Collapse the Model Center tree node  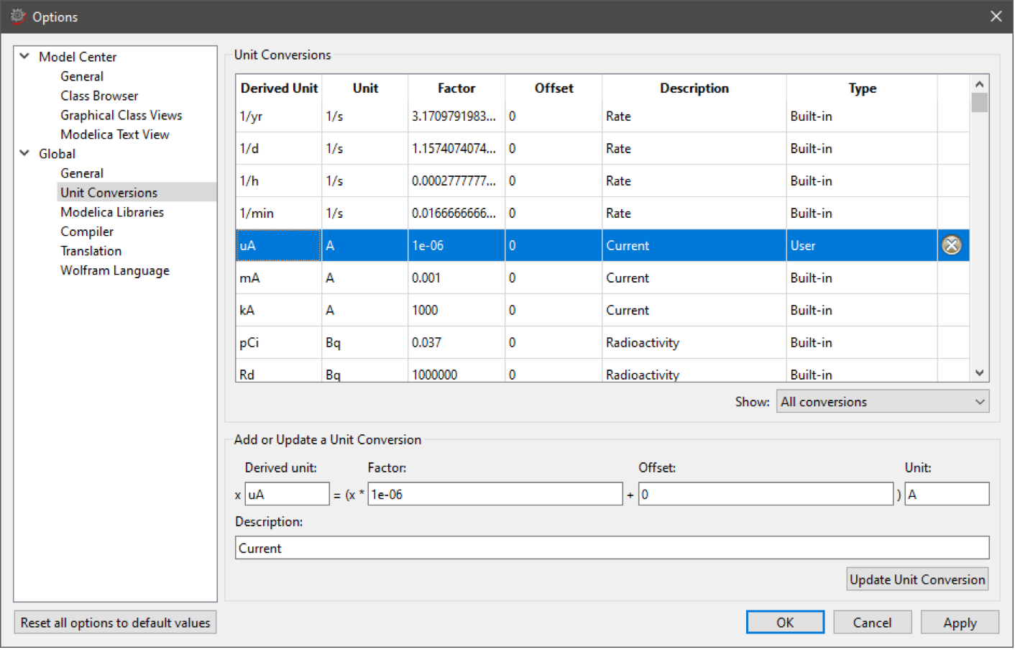[x=24, y=56]
